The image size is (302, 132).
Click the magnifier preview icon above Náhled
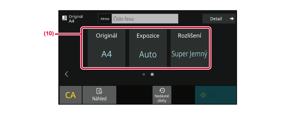[99, 91]
